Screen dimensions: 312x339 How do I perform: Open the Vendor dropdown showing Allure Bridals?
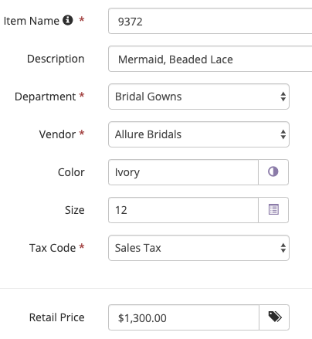pyautogui.click(x=198, y=134)
